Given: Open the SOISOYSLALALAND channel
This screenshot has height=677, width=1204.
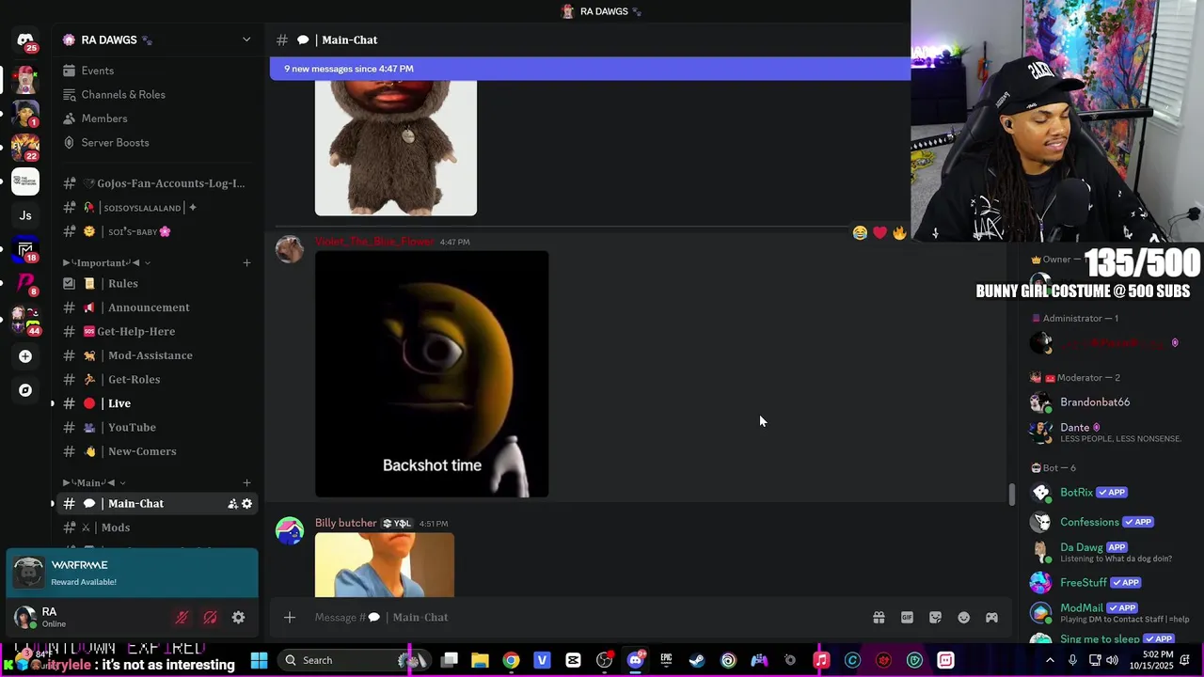Looking at the screenshot, I should (x=157, y=208).
